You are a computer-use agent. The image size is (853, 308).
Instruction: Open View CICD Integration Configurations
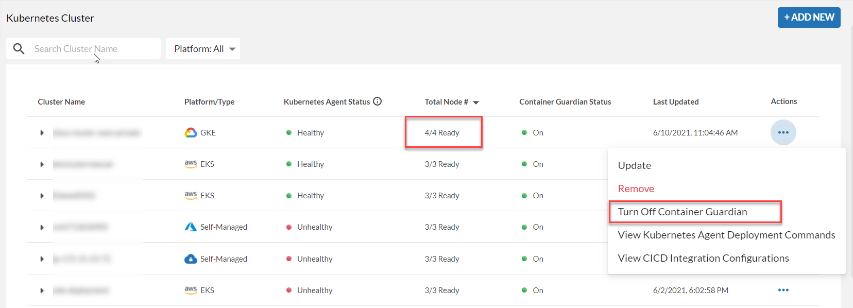(703, 258)
